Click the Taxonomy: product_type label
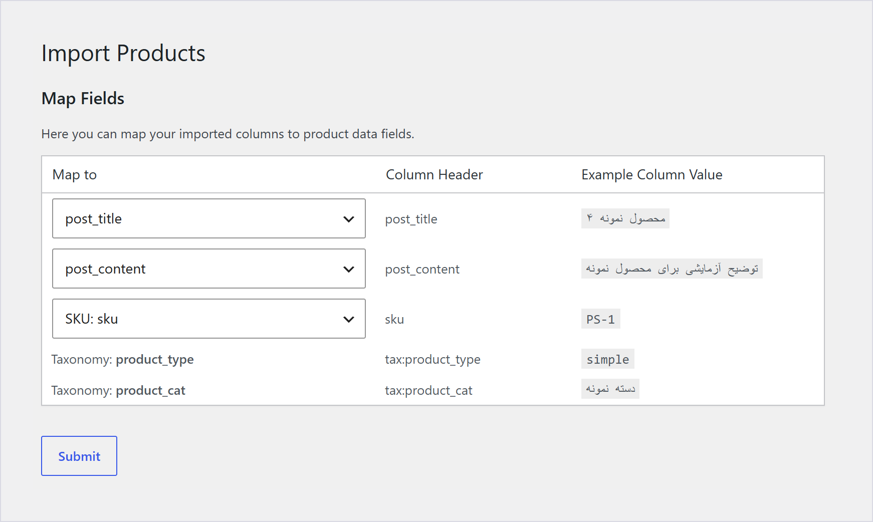Viewport: 873px width, 522px height. coord(122,360)
